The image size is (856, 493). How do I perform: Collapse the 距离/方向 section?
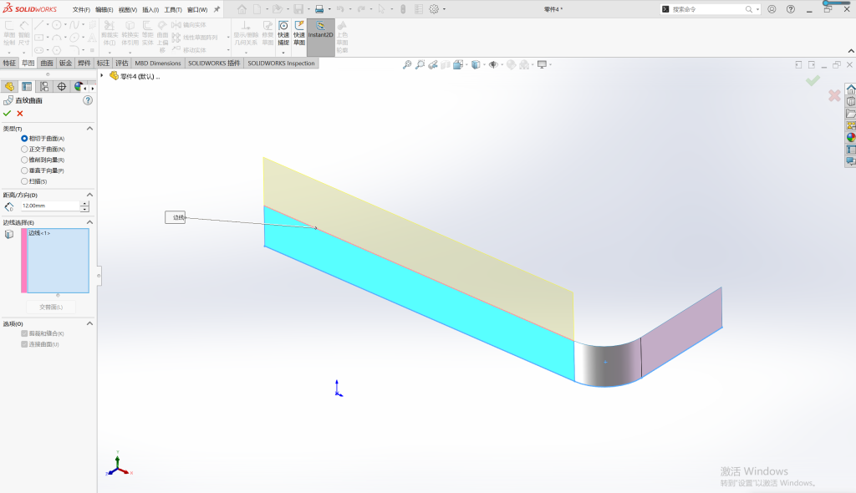[89, 195]
